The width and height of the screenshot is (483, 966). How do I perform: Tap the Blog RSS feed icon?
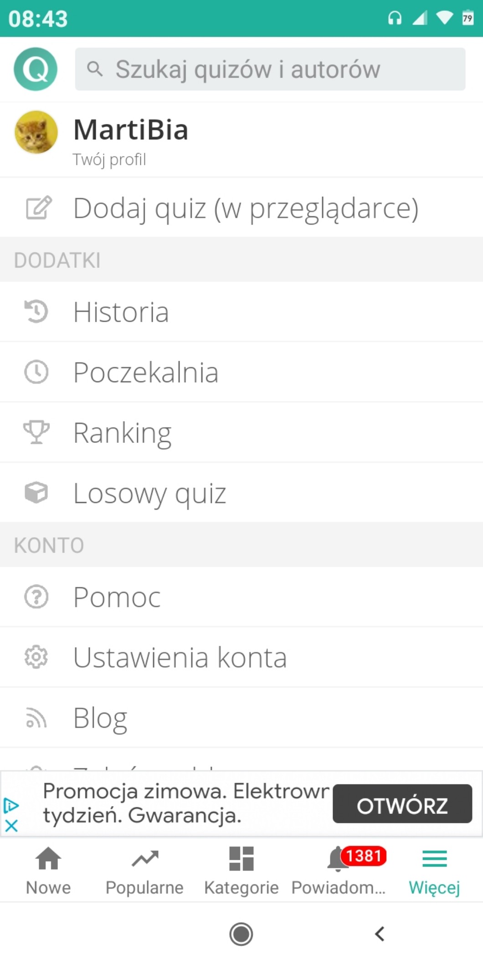coord(36,718)
